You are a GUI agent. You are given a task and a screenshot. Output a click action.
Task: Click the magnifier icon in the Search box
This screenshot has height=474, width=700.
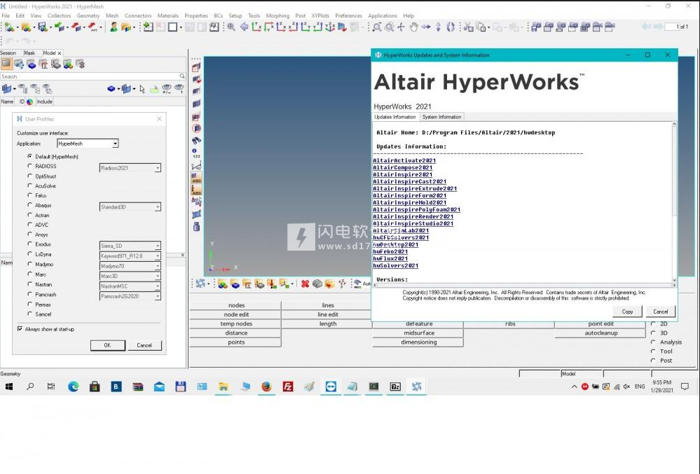tap(181, 76)
